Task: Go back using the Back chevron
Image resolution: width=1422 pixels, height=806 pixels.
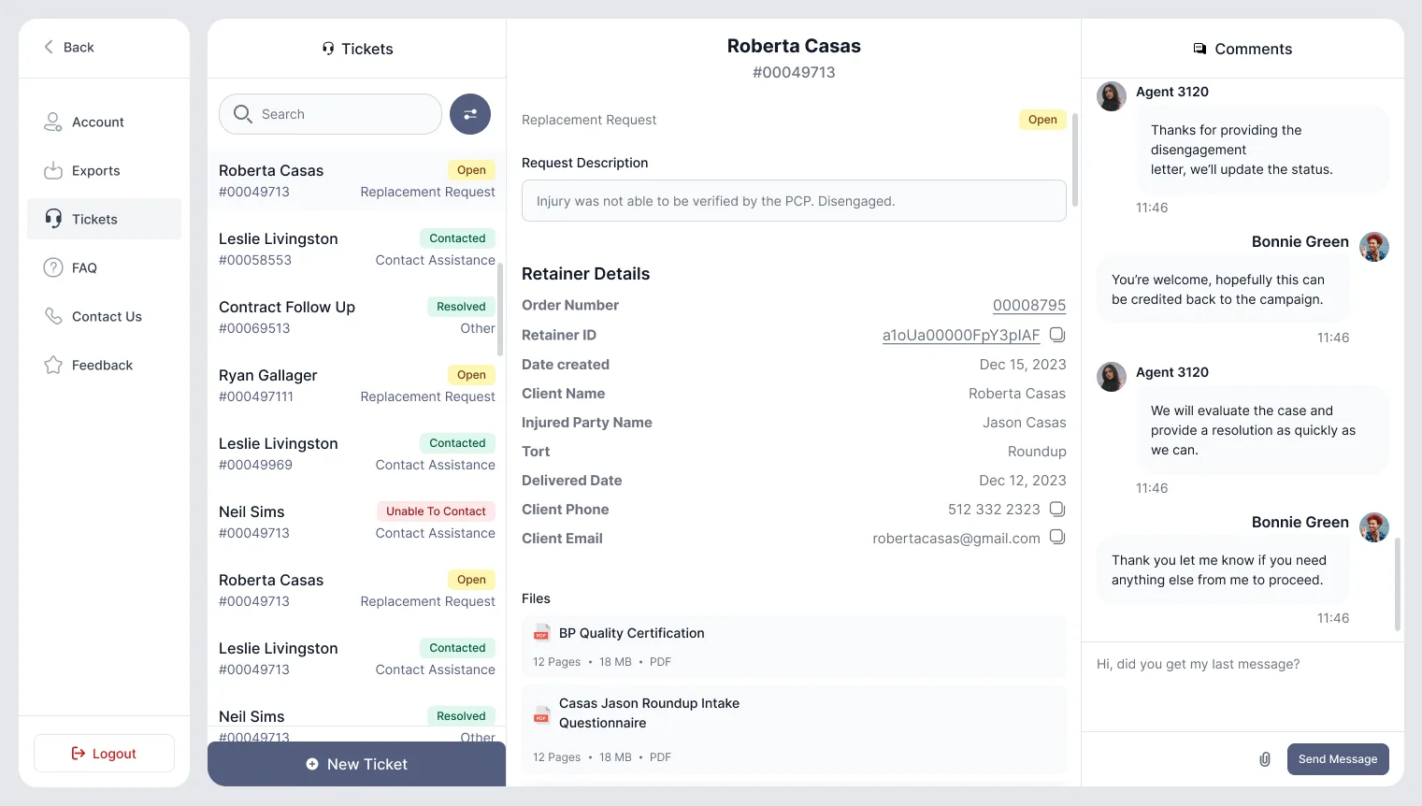Action: [x=49, y=47]
